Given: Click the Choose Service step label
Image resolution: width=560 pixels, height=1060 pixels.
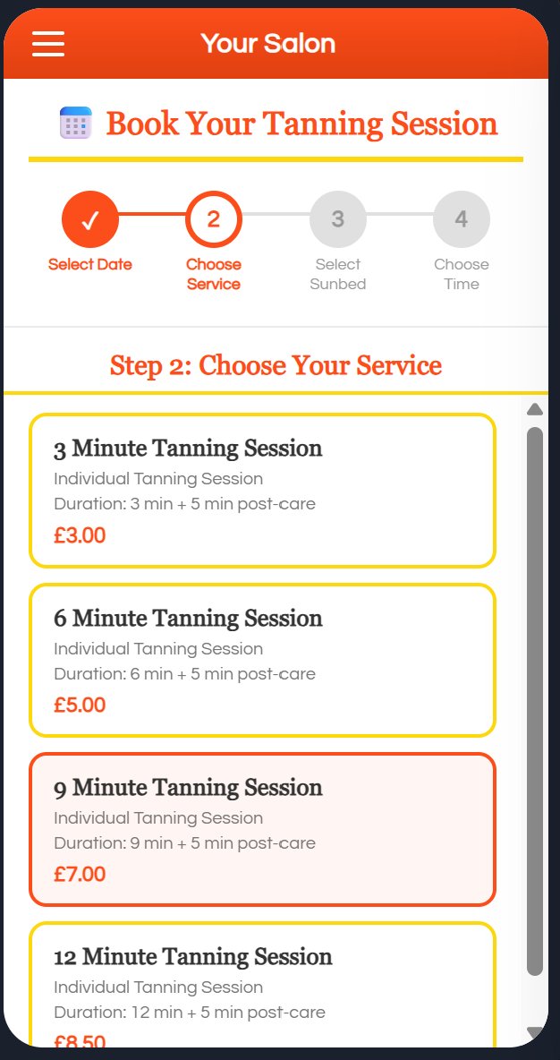Looking at the screenshot, I should (x=214, y=274).
